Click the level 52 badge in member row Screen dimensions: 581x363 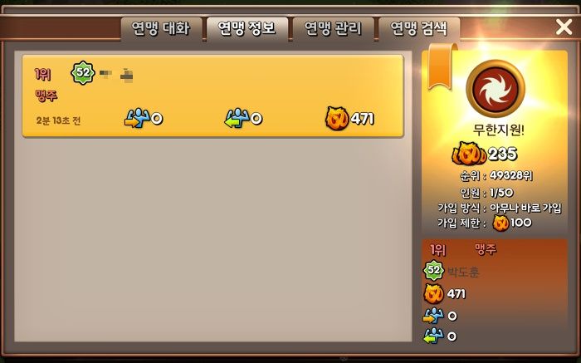83,72
